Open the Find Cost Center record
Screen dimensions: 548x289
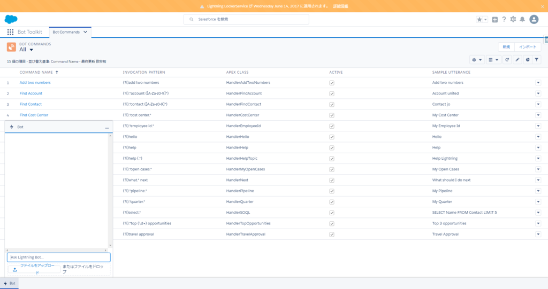[x=34, y=115]
